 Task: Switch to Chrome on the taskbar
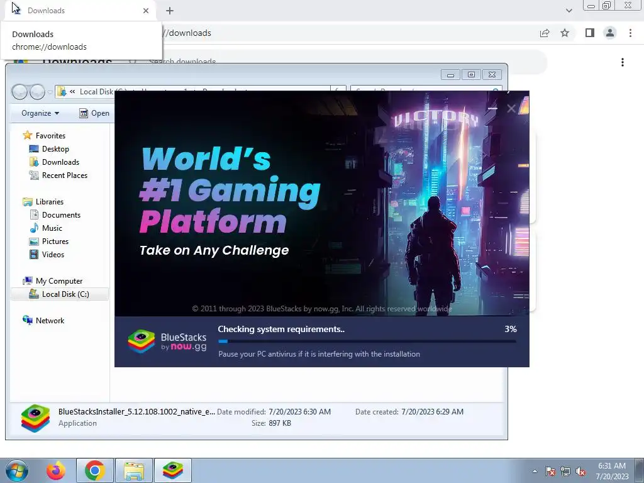pyautogui.click(x=94, y=470)
